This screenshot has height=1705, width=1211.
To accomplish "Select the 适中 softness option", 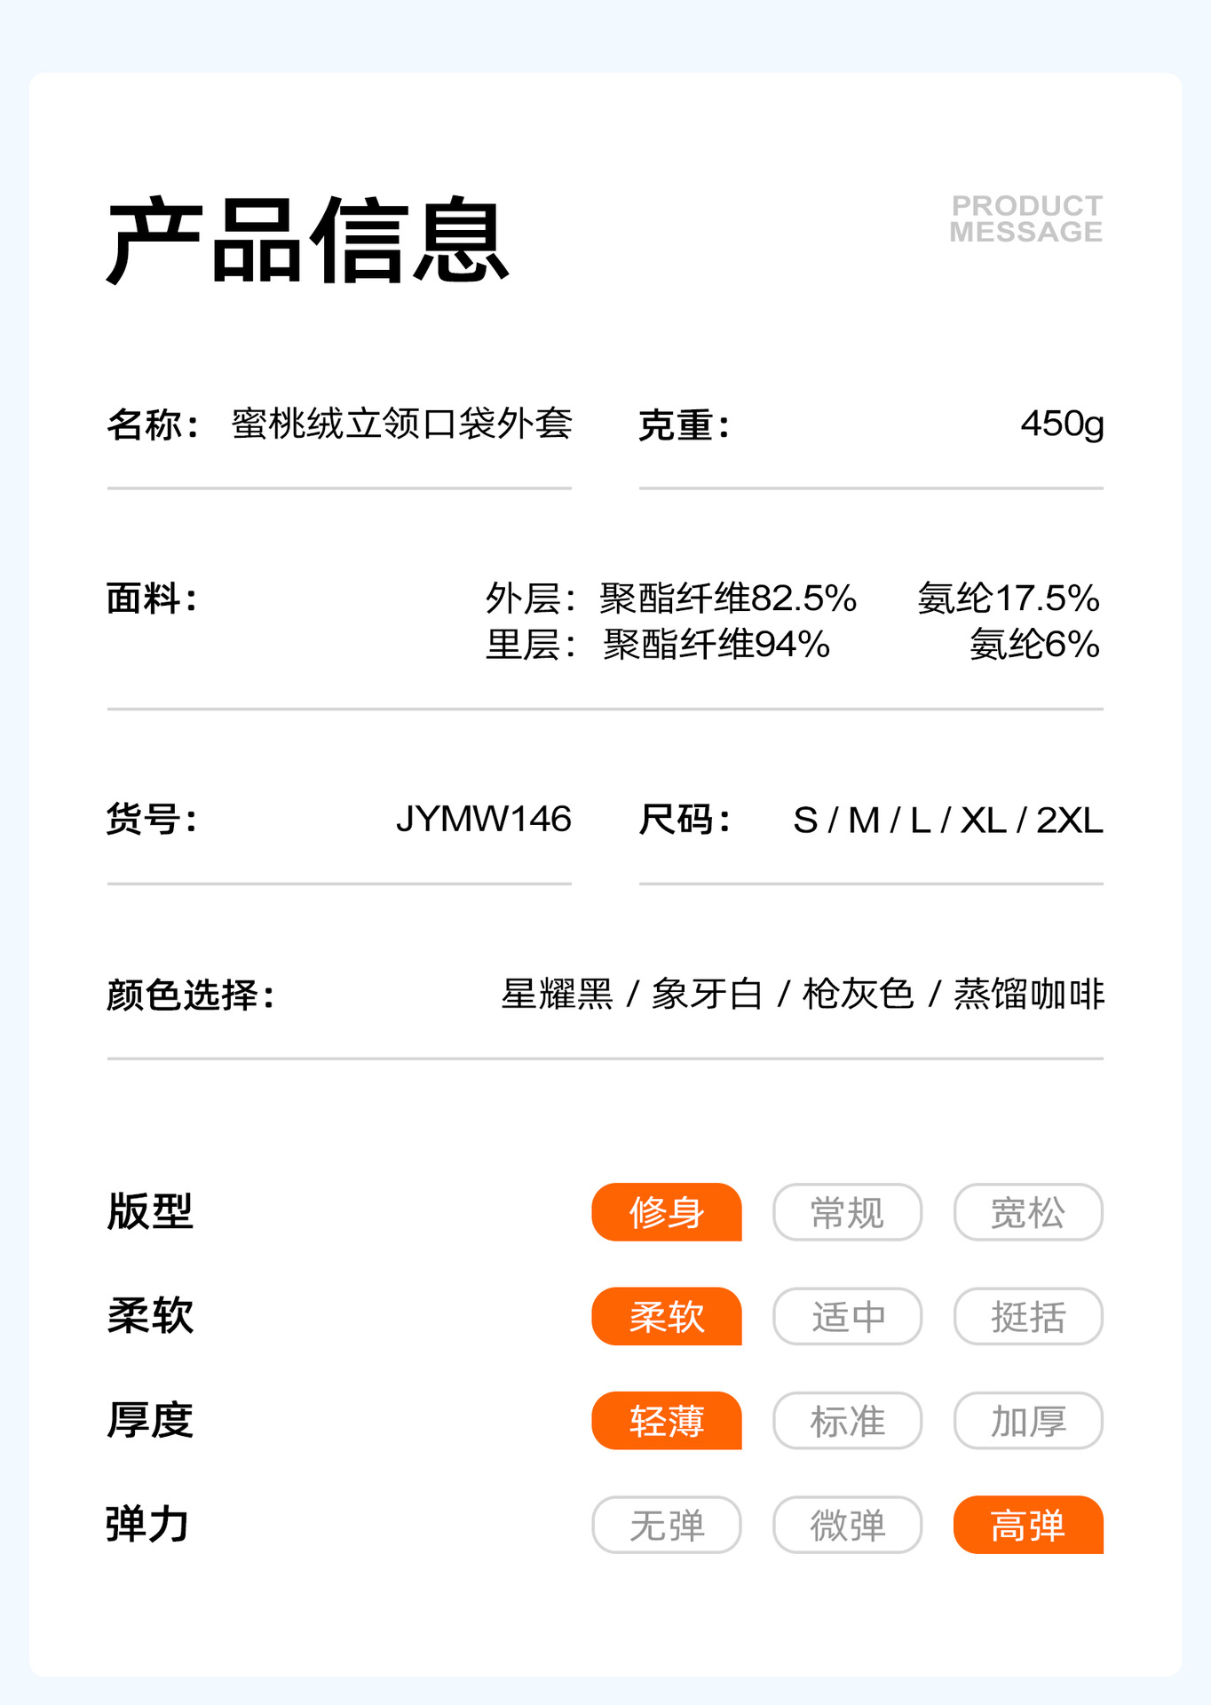I will pyautogui.click(x=848, y=1316).
